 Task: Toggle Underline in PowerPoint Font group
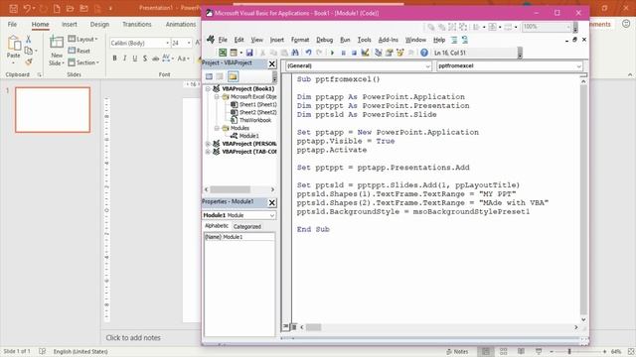[135, 59]
